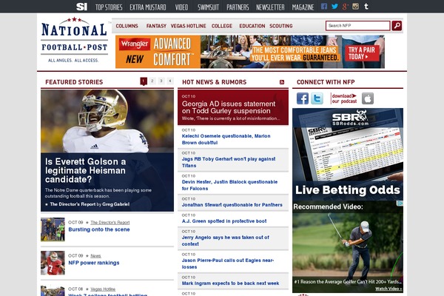This screenshot has width=444, height=296.
Task: Open Instagram icon in top bar
Action: (x=355, y=6)
